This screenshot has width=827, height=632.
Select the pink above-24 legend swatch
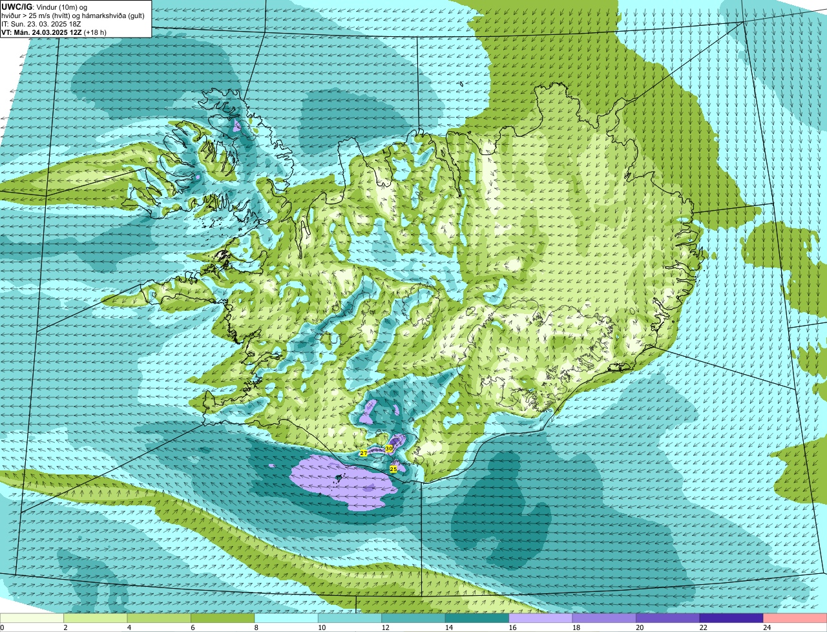pos(795,618)
